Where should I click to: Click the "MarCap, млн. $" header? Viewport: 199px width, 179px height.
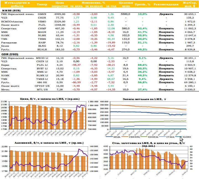pyautogui.click(x=190, y=4)
